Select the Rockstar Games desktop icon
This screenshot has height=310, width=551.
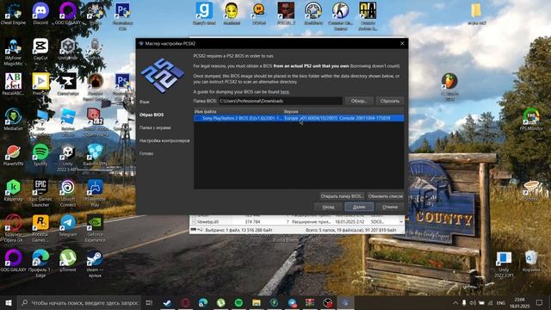(x=40, y=228)
